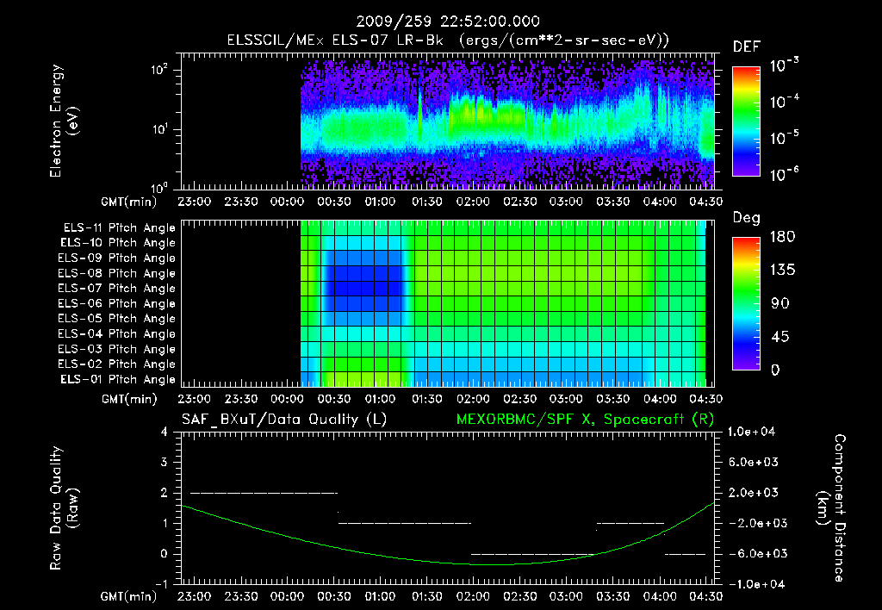
Task: Click the Raw Data Quality (Raw) axis label
Action: tap(64, 508)
